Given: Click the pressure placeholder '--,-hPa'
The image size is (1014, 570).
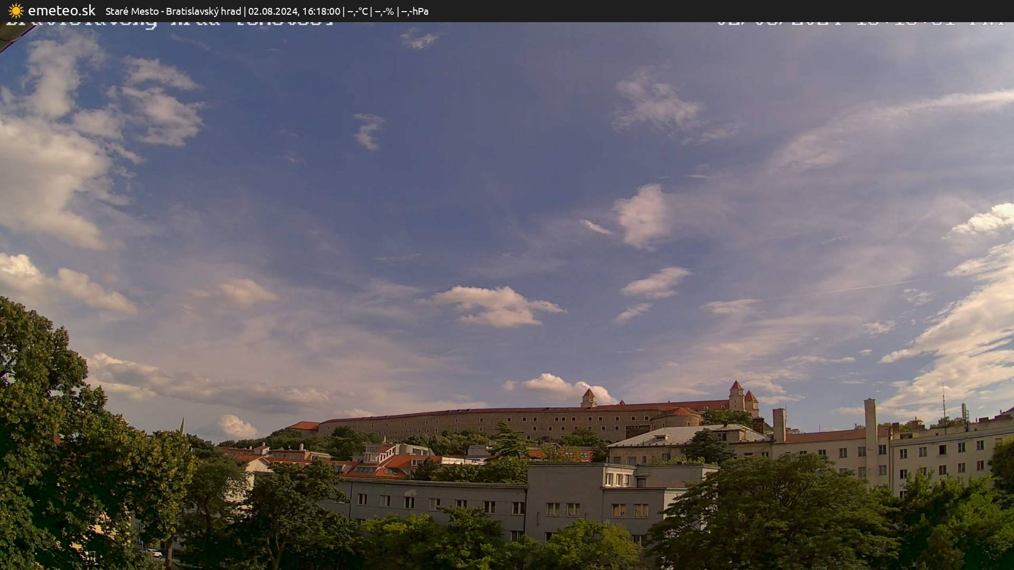Looking at the screenshot, I should click(x=415, y=11).
